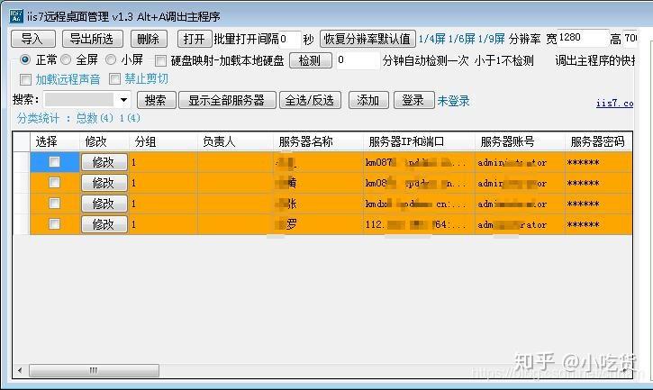Click the horizontal scrollbar left arrow
Screen dimensions: 653x390
click(20, 370)
